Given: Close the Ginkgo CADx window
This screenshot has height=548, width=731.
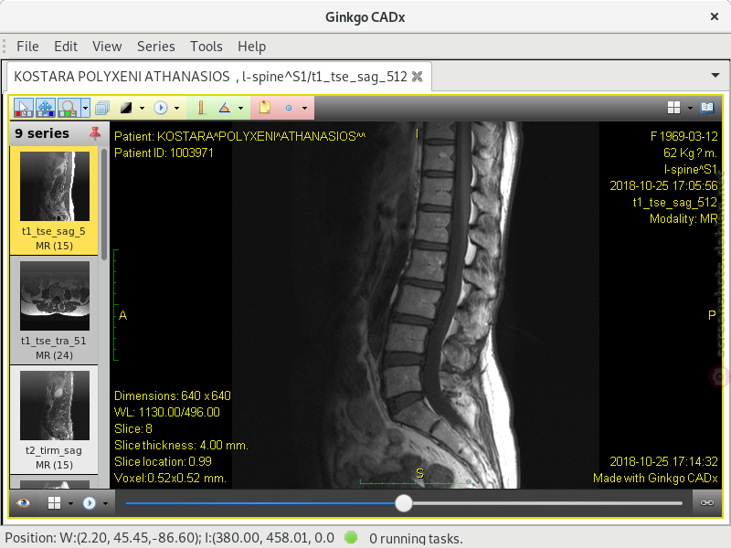Looking at the screenshot, I should pyautogui.click(x=715, y=16).
